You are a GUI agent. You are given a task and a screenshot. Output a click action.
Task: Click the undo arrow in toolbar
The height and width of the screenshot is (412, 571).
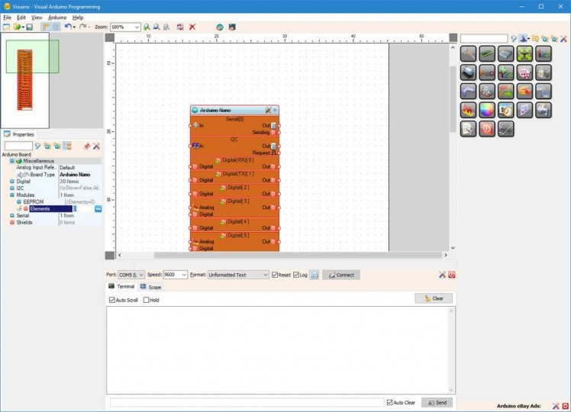68,27
